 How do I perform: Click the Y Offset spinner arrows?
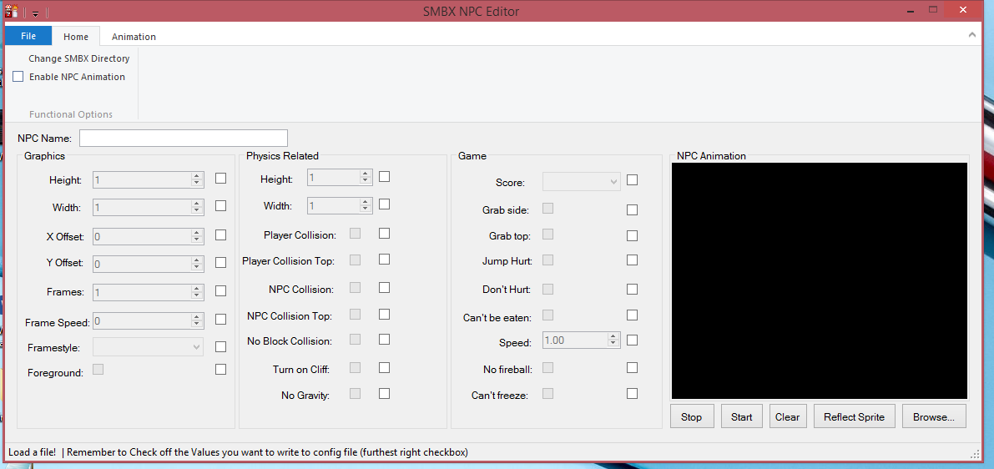pyautogui.click(x=197, y=264)
